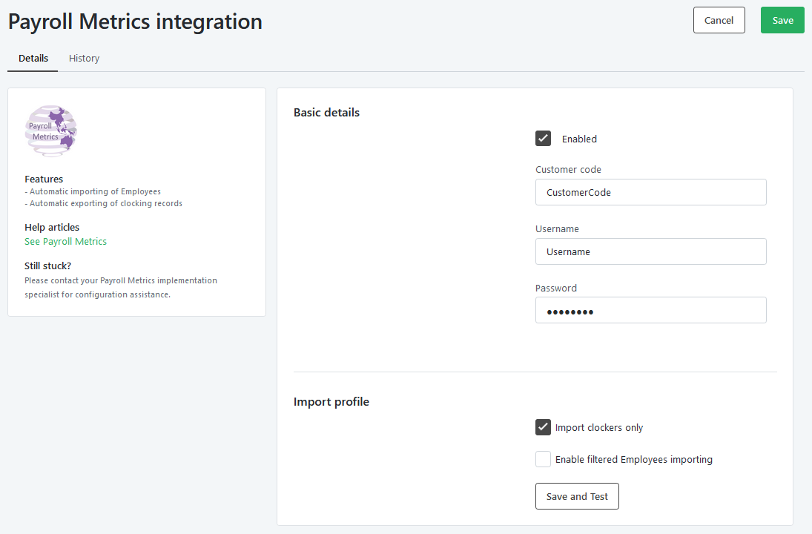The height and width of the screenshot is (534, 812).
Task: Click the Payroll Metrics integration page title
Action: [135, 22]
